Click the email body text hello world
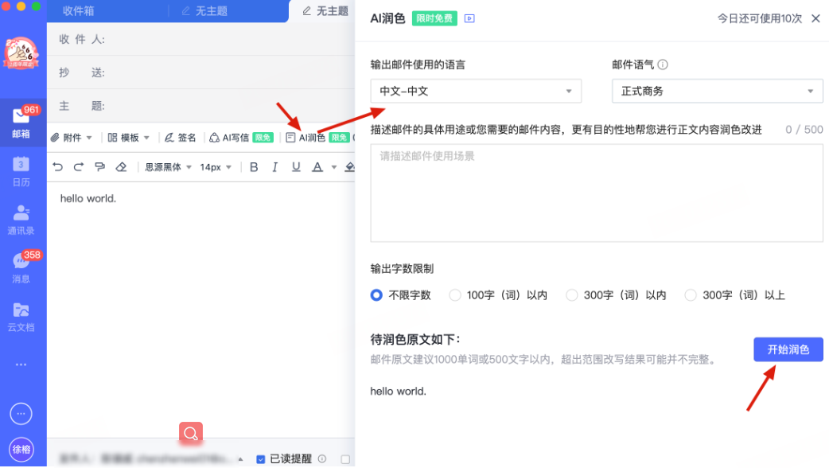The image size is (829, 468). 88,198
